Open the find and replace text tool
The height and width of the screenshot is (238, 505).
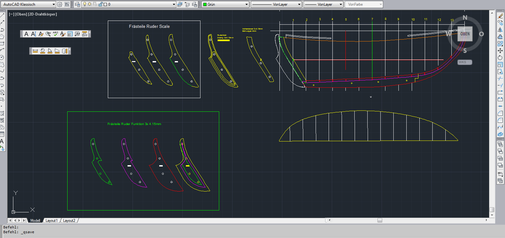48,34
